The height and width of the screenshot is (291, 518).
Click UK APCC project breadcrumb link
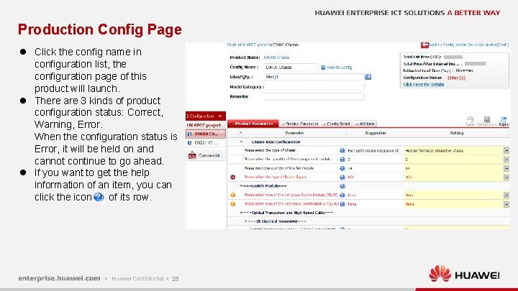[254, 45]
